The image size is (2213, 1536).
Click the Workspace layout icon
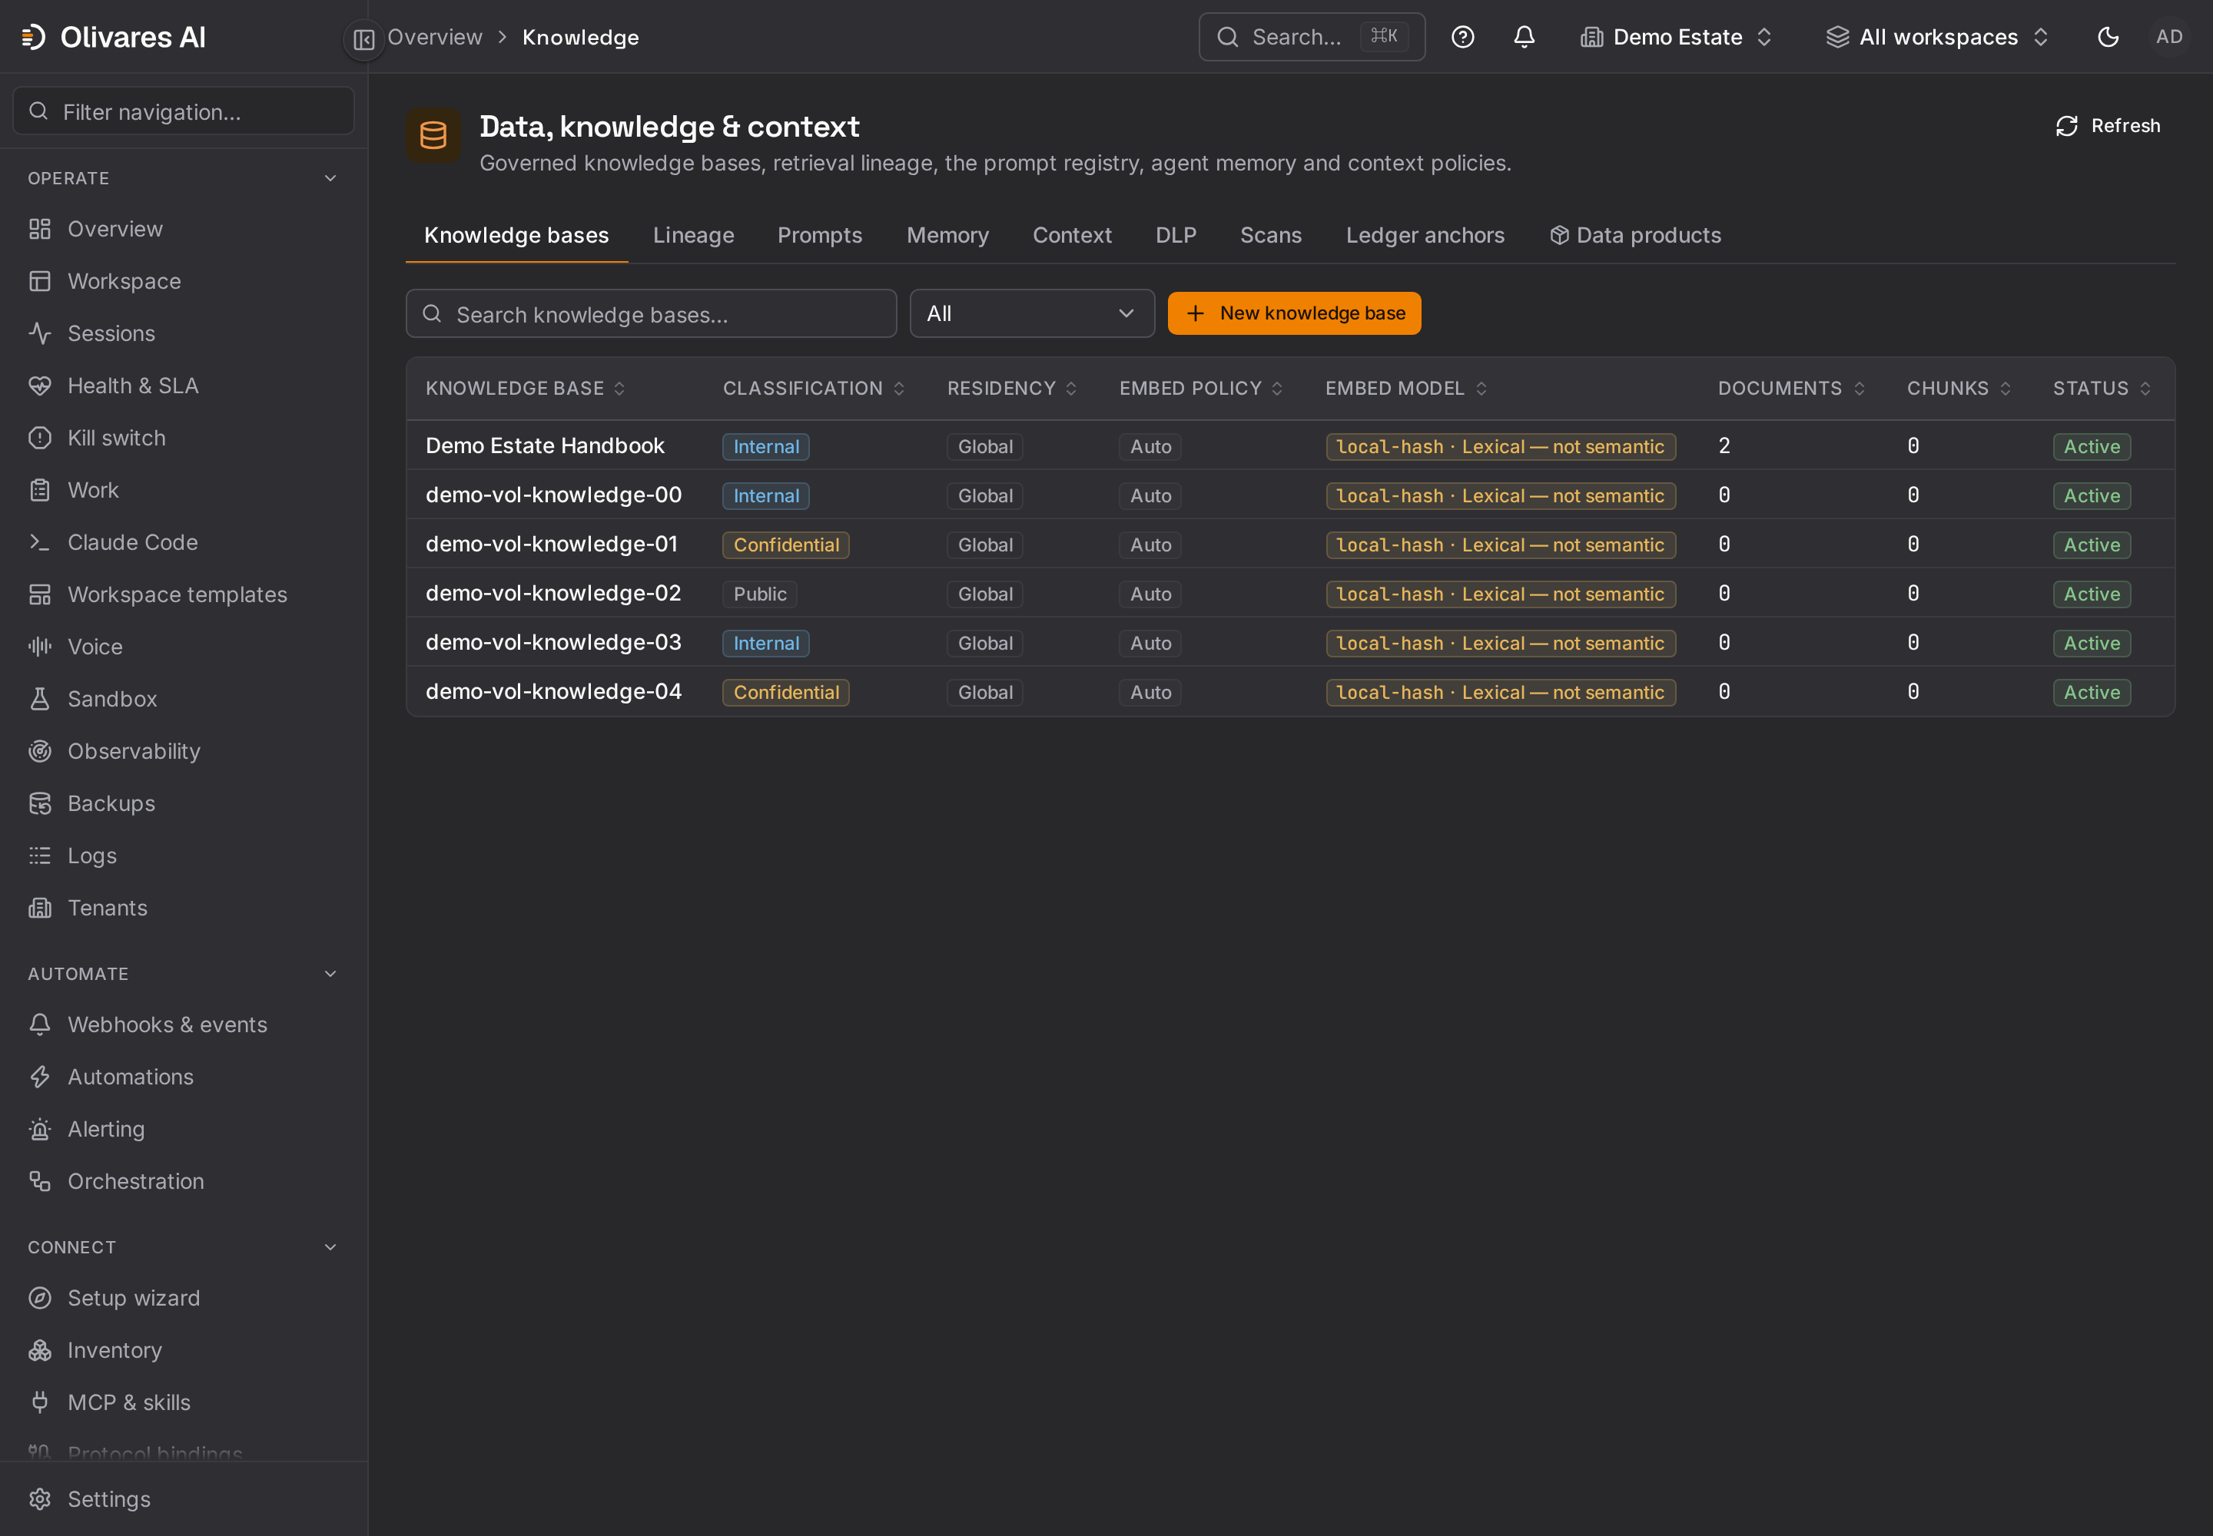click(x=39, y=281)
